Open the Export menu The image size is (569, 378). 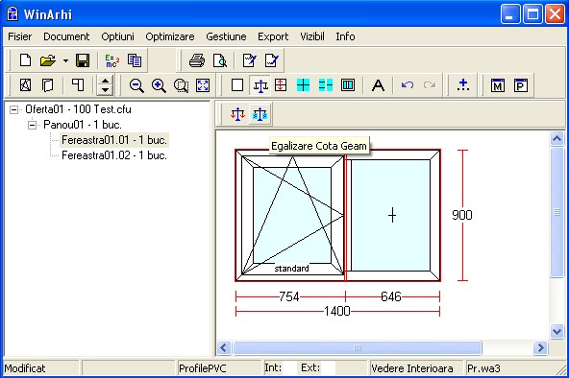[273, 36]
